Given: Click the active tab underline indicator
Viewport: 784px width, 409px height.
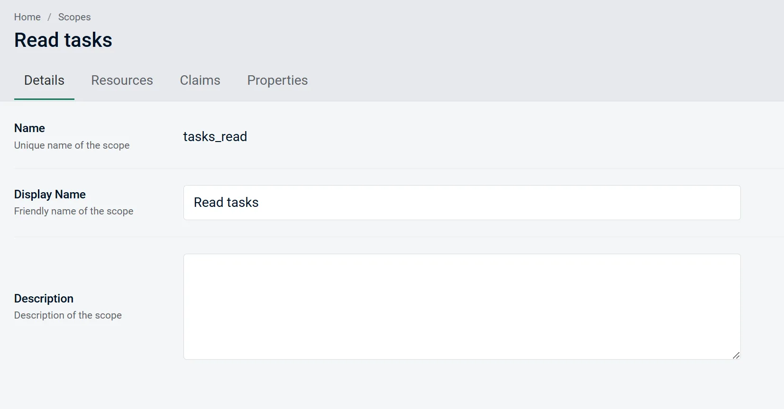Looking at the screenshot, I should point(44,98).
